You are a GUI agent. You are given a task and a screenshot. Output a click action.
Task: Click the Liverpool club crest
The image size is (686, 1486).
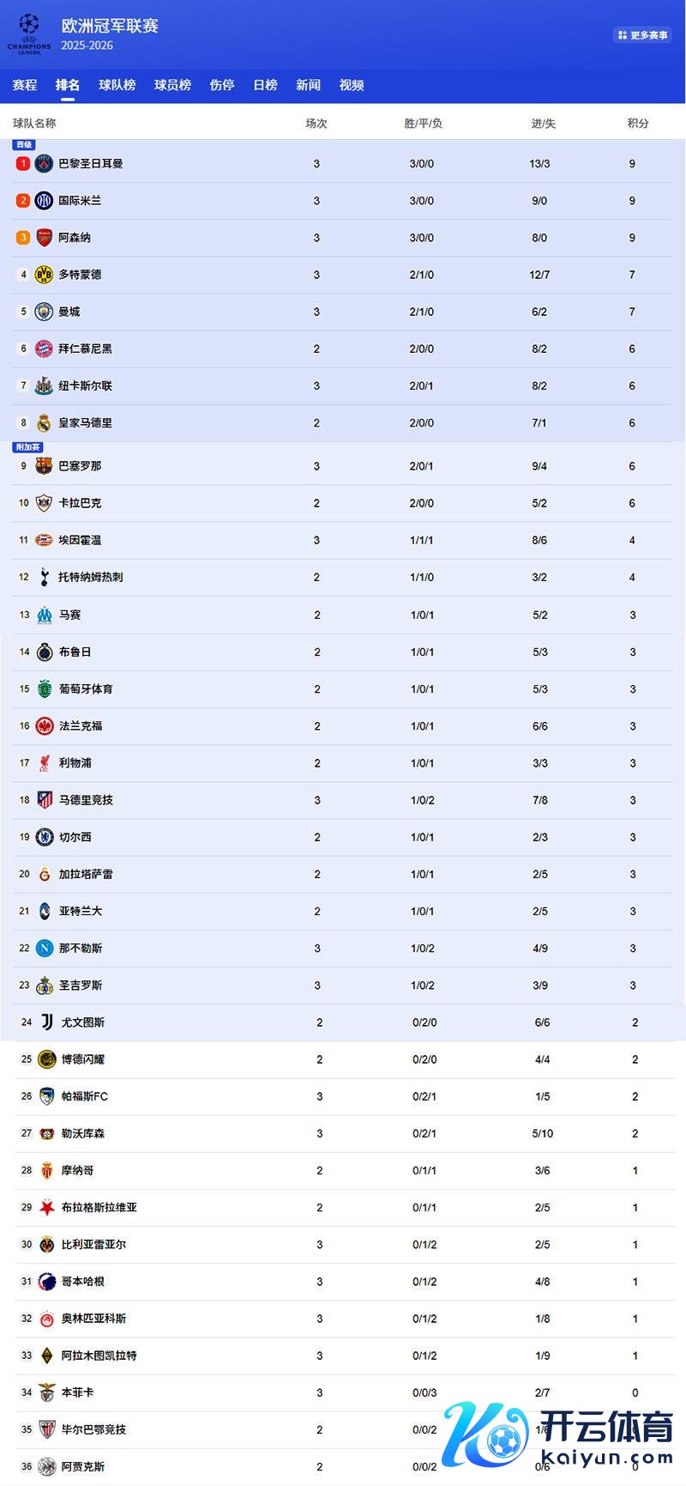45,763
